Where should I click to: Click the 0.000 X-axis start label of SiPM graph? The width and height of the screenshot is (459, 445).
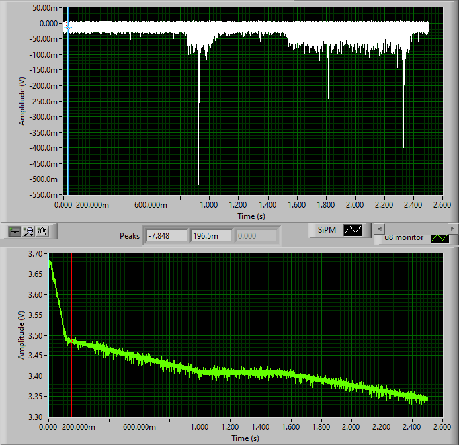(63, 204)
